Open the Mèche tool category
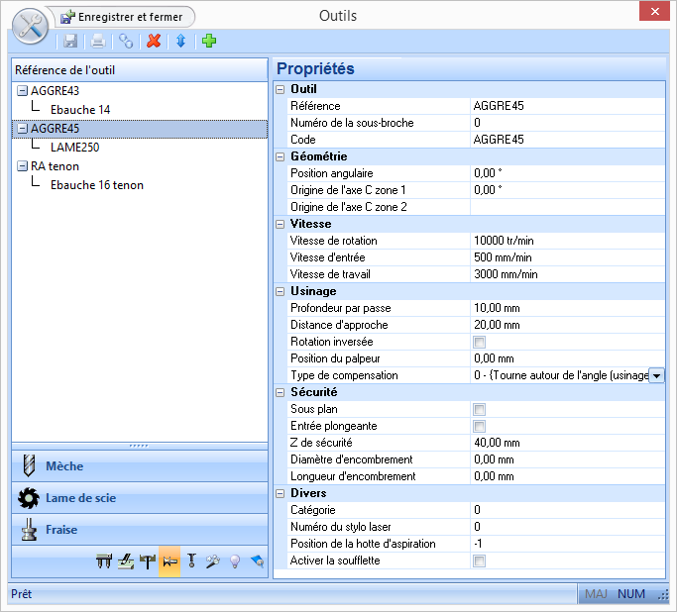This screenshot has height=612, width=677. 140,466
